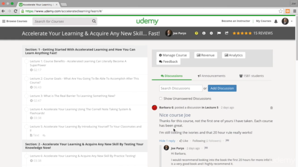Click Become an Instructor link
This screenshot has width=298, height=167.
(236, 21)
